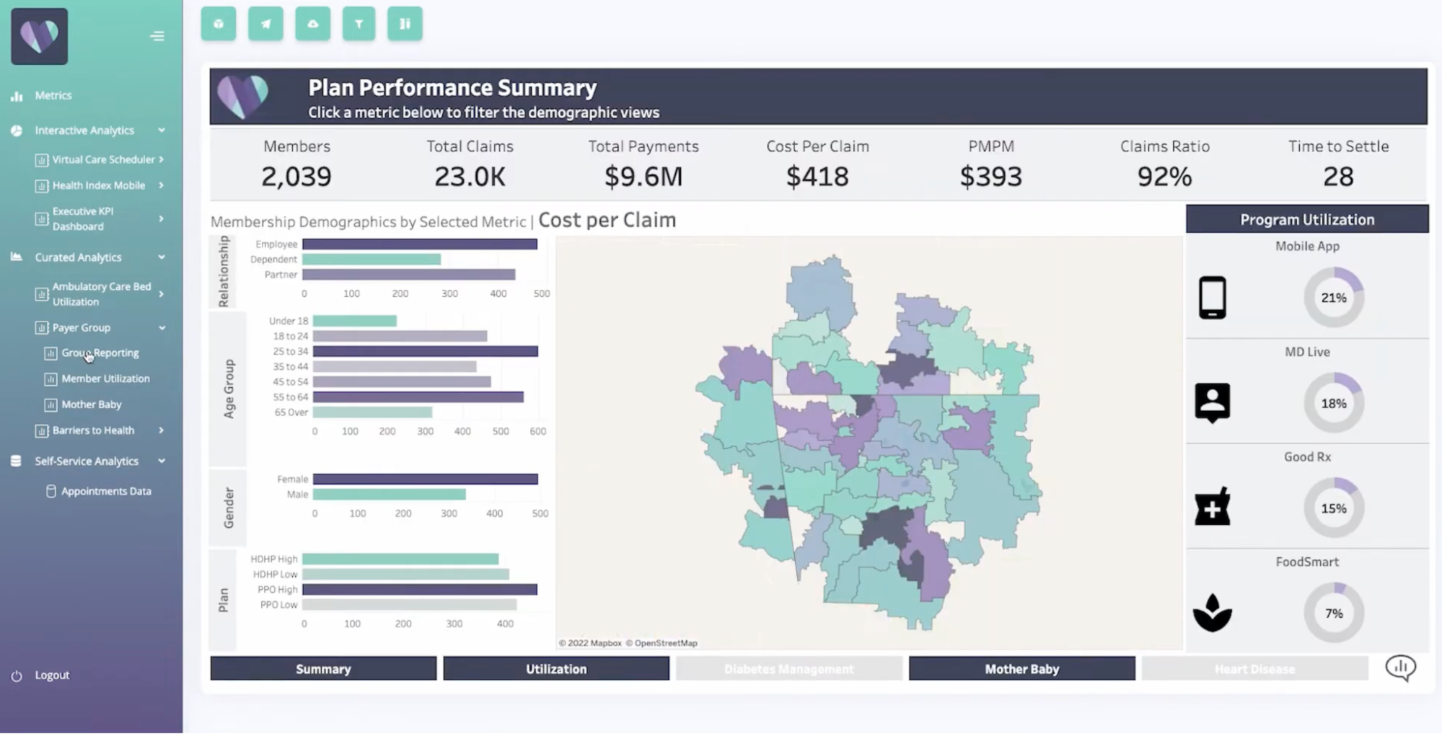The width and height of the screenshot is (1442, 734).
Task: Click the paper plane send button
Action: [x=265, y=24]
